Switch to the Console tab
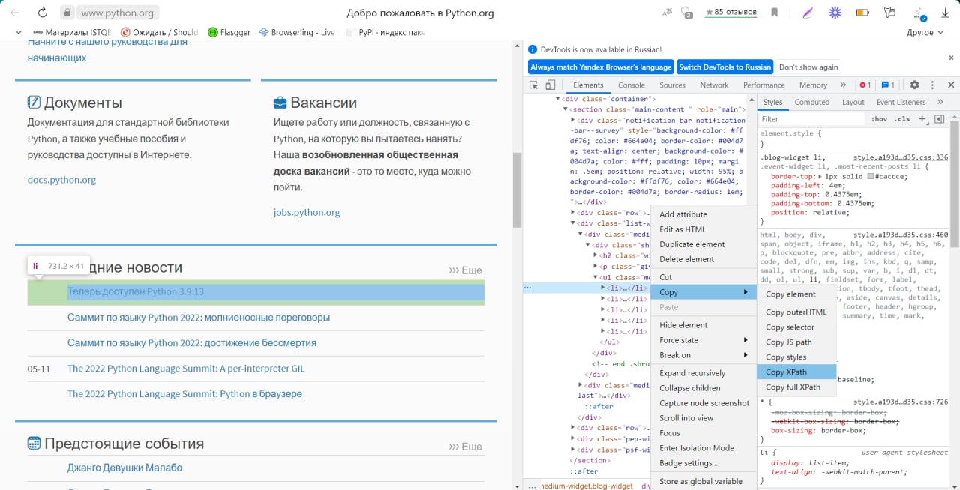Image resolution: width=960 pixels, height=490 pixels. tap(631, 85)
